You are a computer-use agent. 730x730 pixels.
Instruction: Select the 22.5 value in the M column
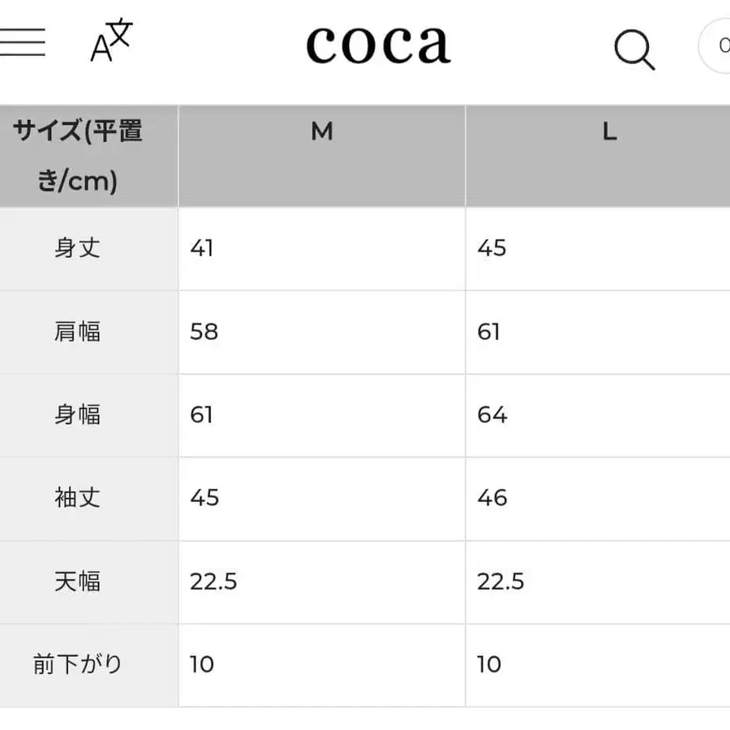click(213, 582)
